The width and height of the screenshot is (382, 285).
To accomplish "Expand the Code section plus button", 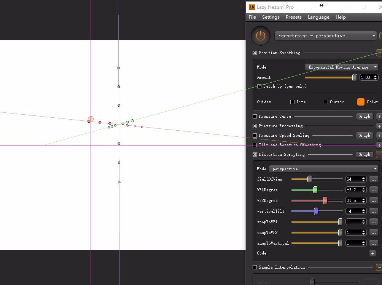I will tap(372, 253).
